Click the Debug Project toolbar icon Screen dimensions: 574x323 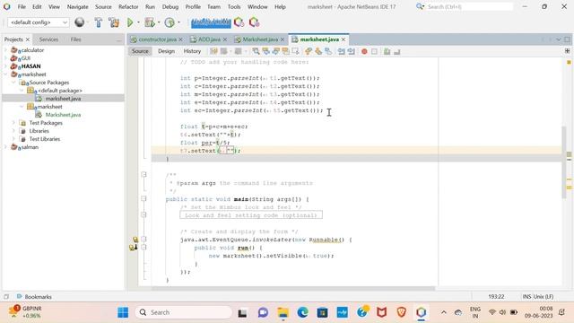tap(150, 22)
